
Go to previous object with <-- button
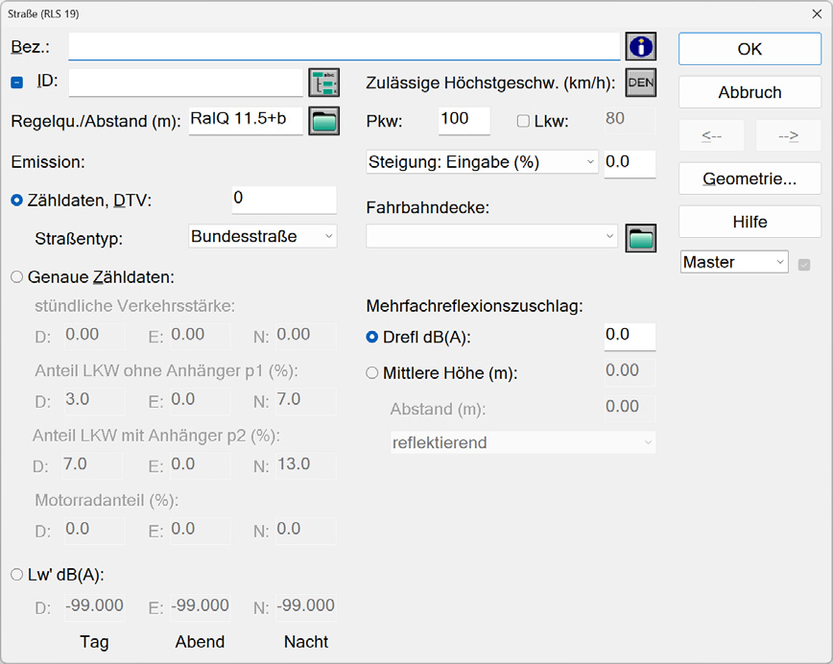click(x=711, y=135)
